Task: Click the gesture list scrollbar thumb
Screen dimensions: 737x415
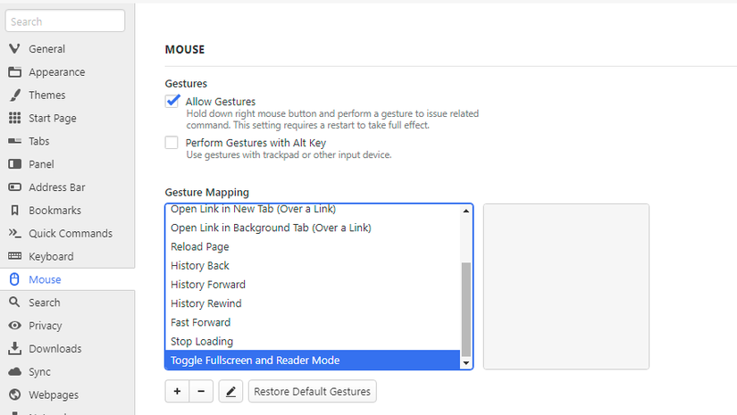Action: [x=465, y=309]
